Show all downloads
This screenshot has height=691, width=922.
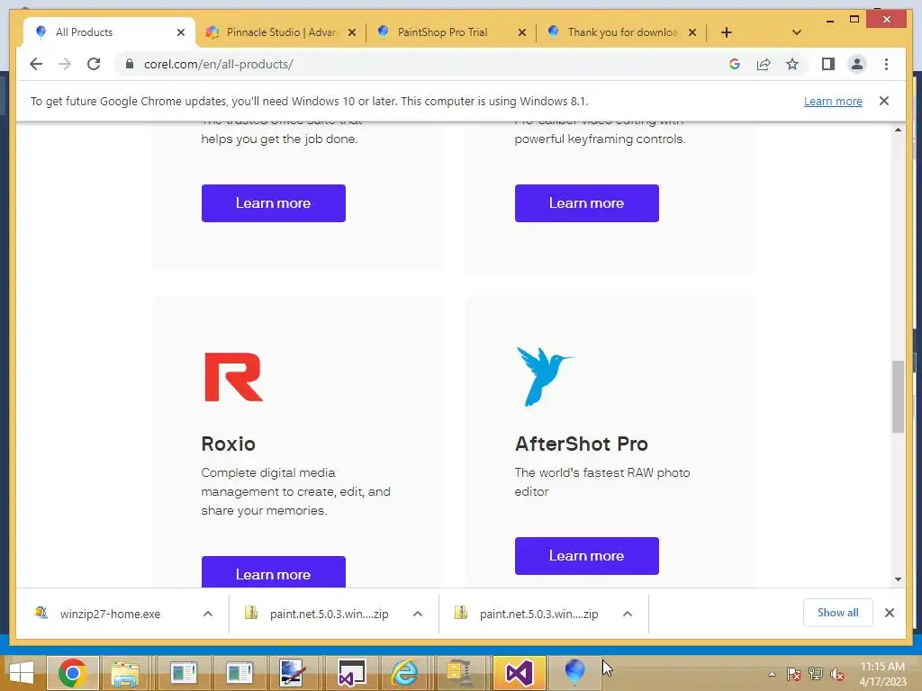coord(838,613)
